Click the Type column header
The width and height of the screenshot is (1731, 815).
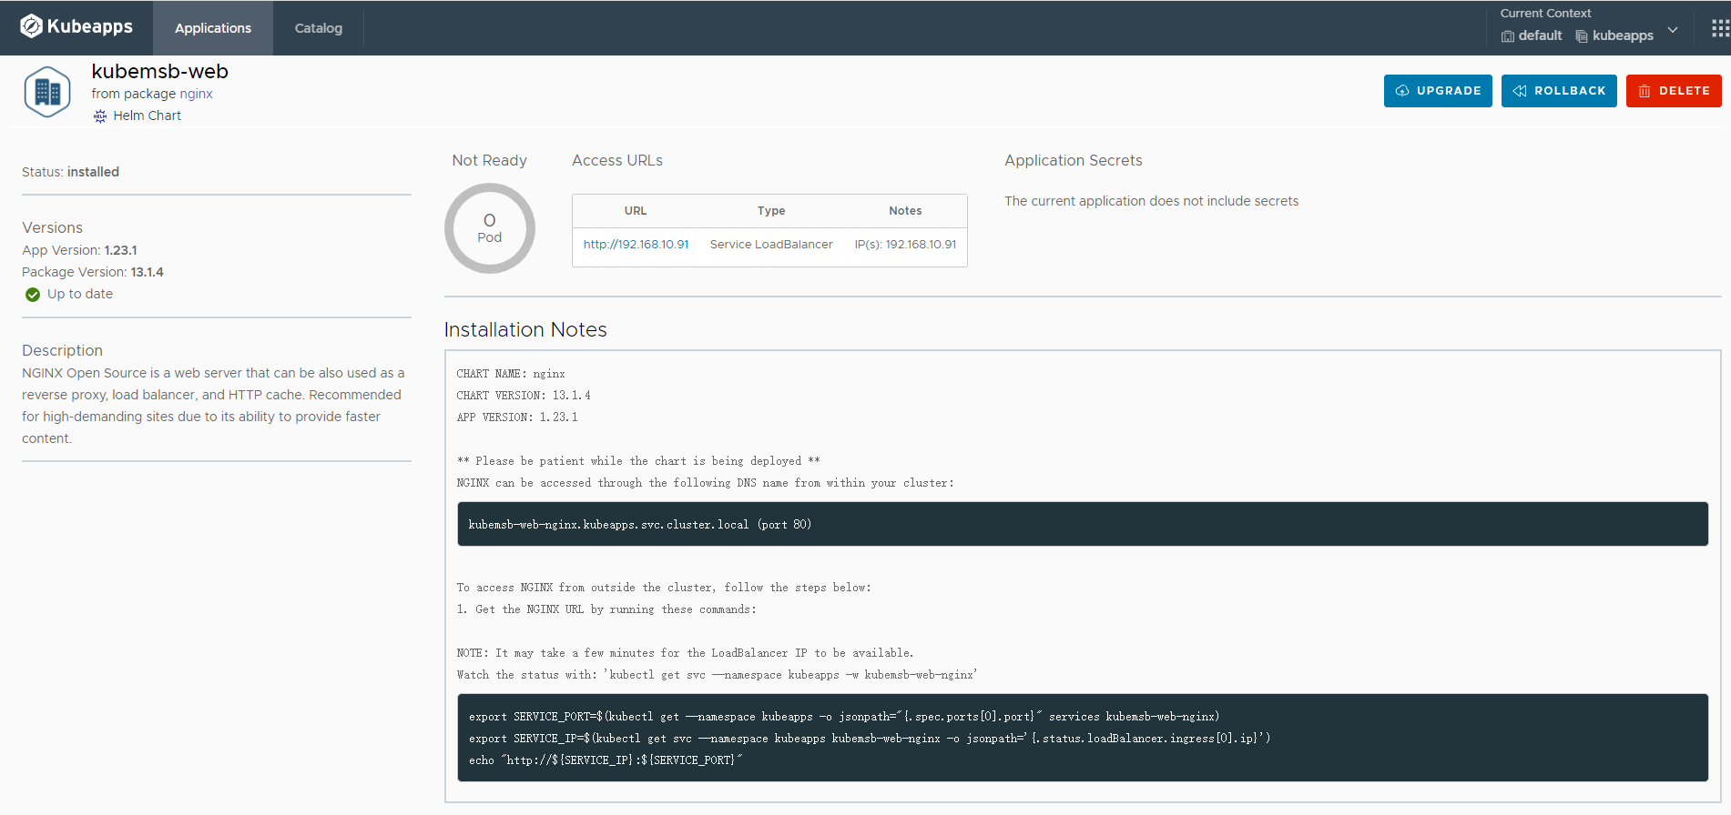tap(771, 211)
